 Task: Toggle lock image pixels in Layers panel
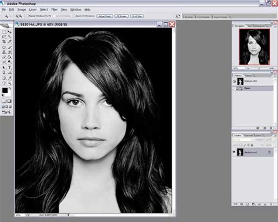coord(245,145)
